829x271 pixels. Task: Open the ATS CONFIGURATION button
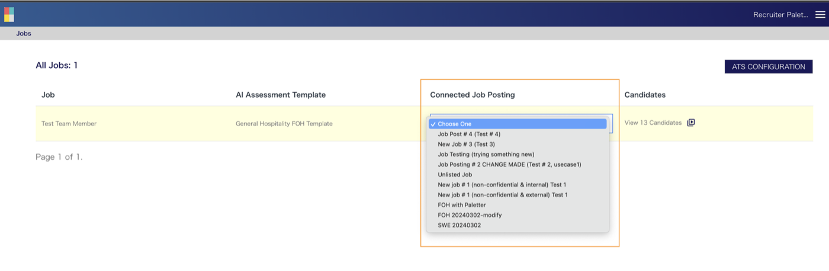[769, 67]
